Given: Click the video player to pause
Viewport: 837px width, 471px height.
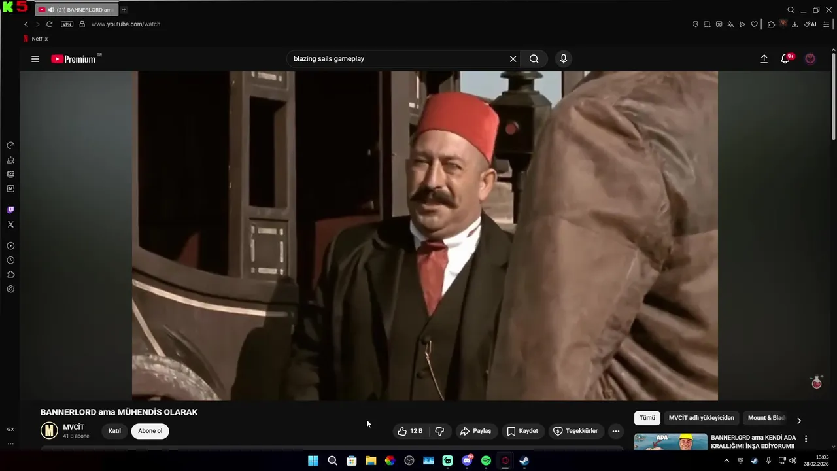Looking at the screenshot, I should pos(425,235).
